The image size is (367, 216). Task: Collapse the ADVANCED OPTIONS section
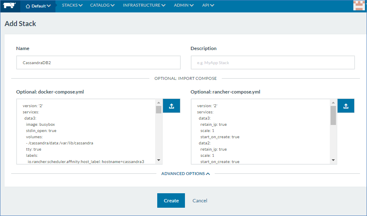(x=185, y=174)
